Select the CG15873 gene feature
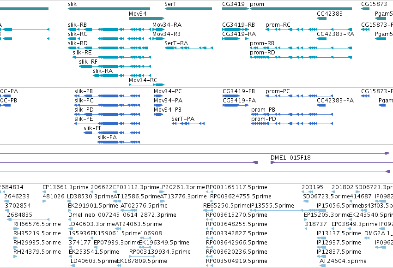The width and height of the screenshot is (393, 268). [365, 9]
